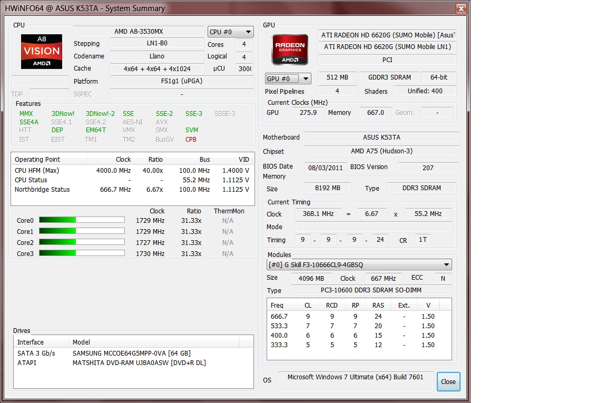Image resolution: width=607 pixels, height=403 pixels.
Task: Close the System Summary window via title bar X
Action: (x=461, y=8)
